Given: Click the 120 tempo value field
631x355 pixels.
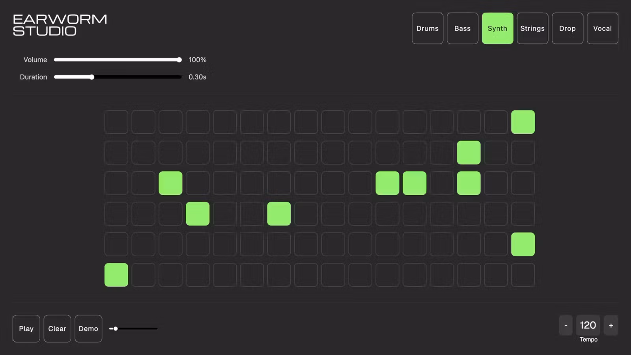Looking at the screenshot, I should (588, 325).
